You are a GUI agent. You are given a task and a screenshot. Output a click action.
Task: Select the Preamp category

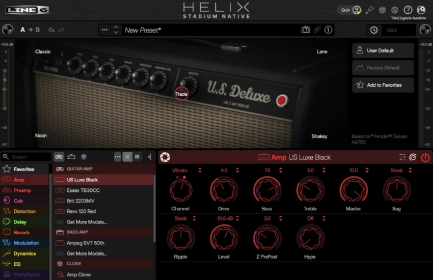click(x=24, y=190)
